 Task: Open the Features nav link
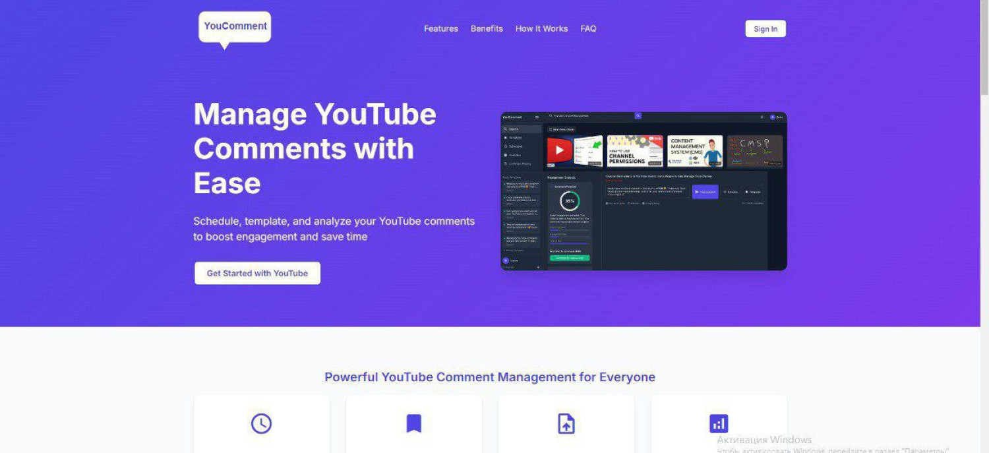(x=440, y=29)
